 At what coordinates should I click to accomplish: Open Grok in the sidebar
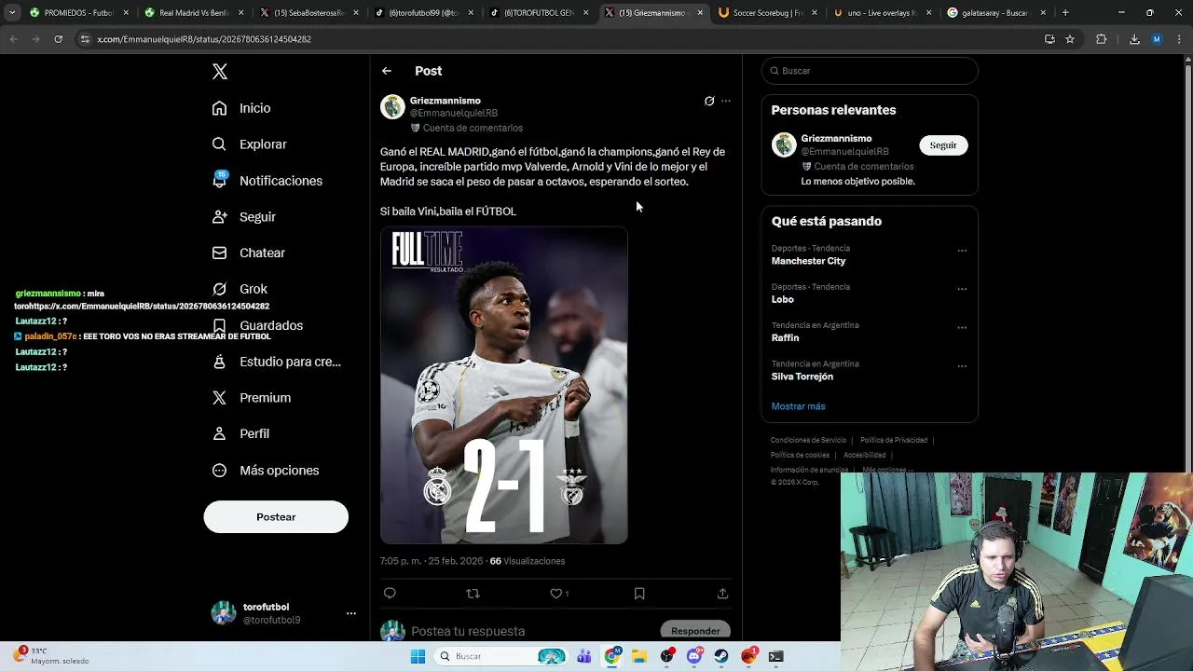point(240,289)
